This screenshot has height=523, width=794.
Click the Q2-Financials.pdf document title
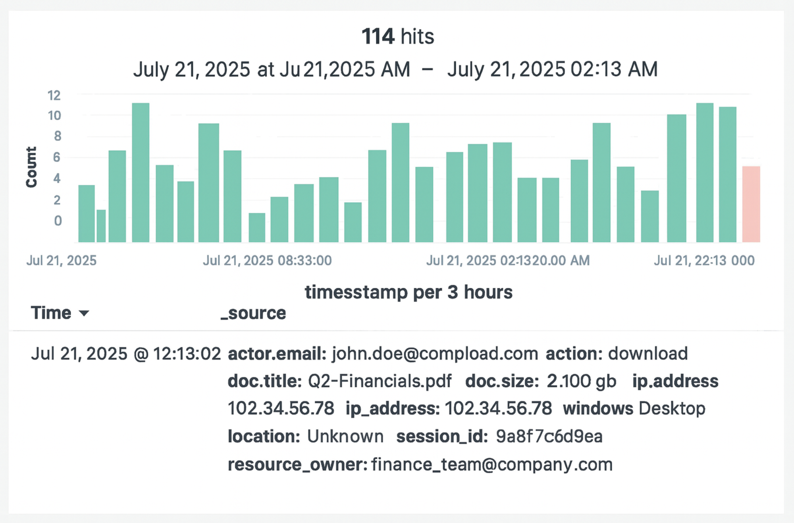(x=380, y=381)
